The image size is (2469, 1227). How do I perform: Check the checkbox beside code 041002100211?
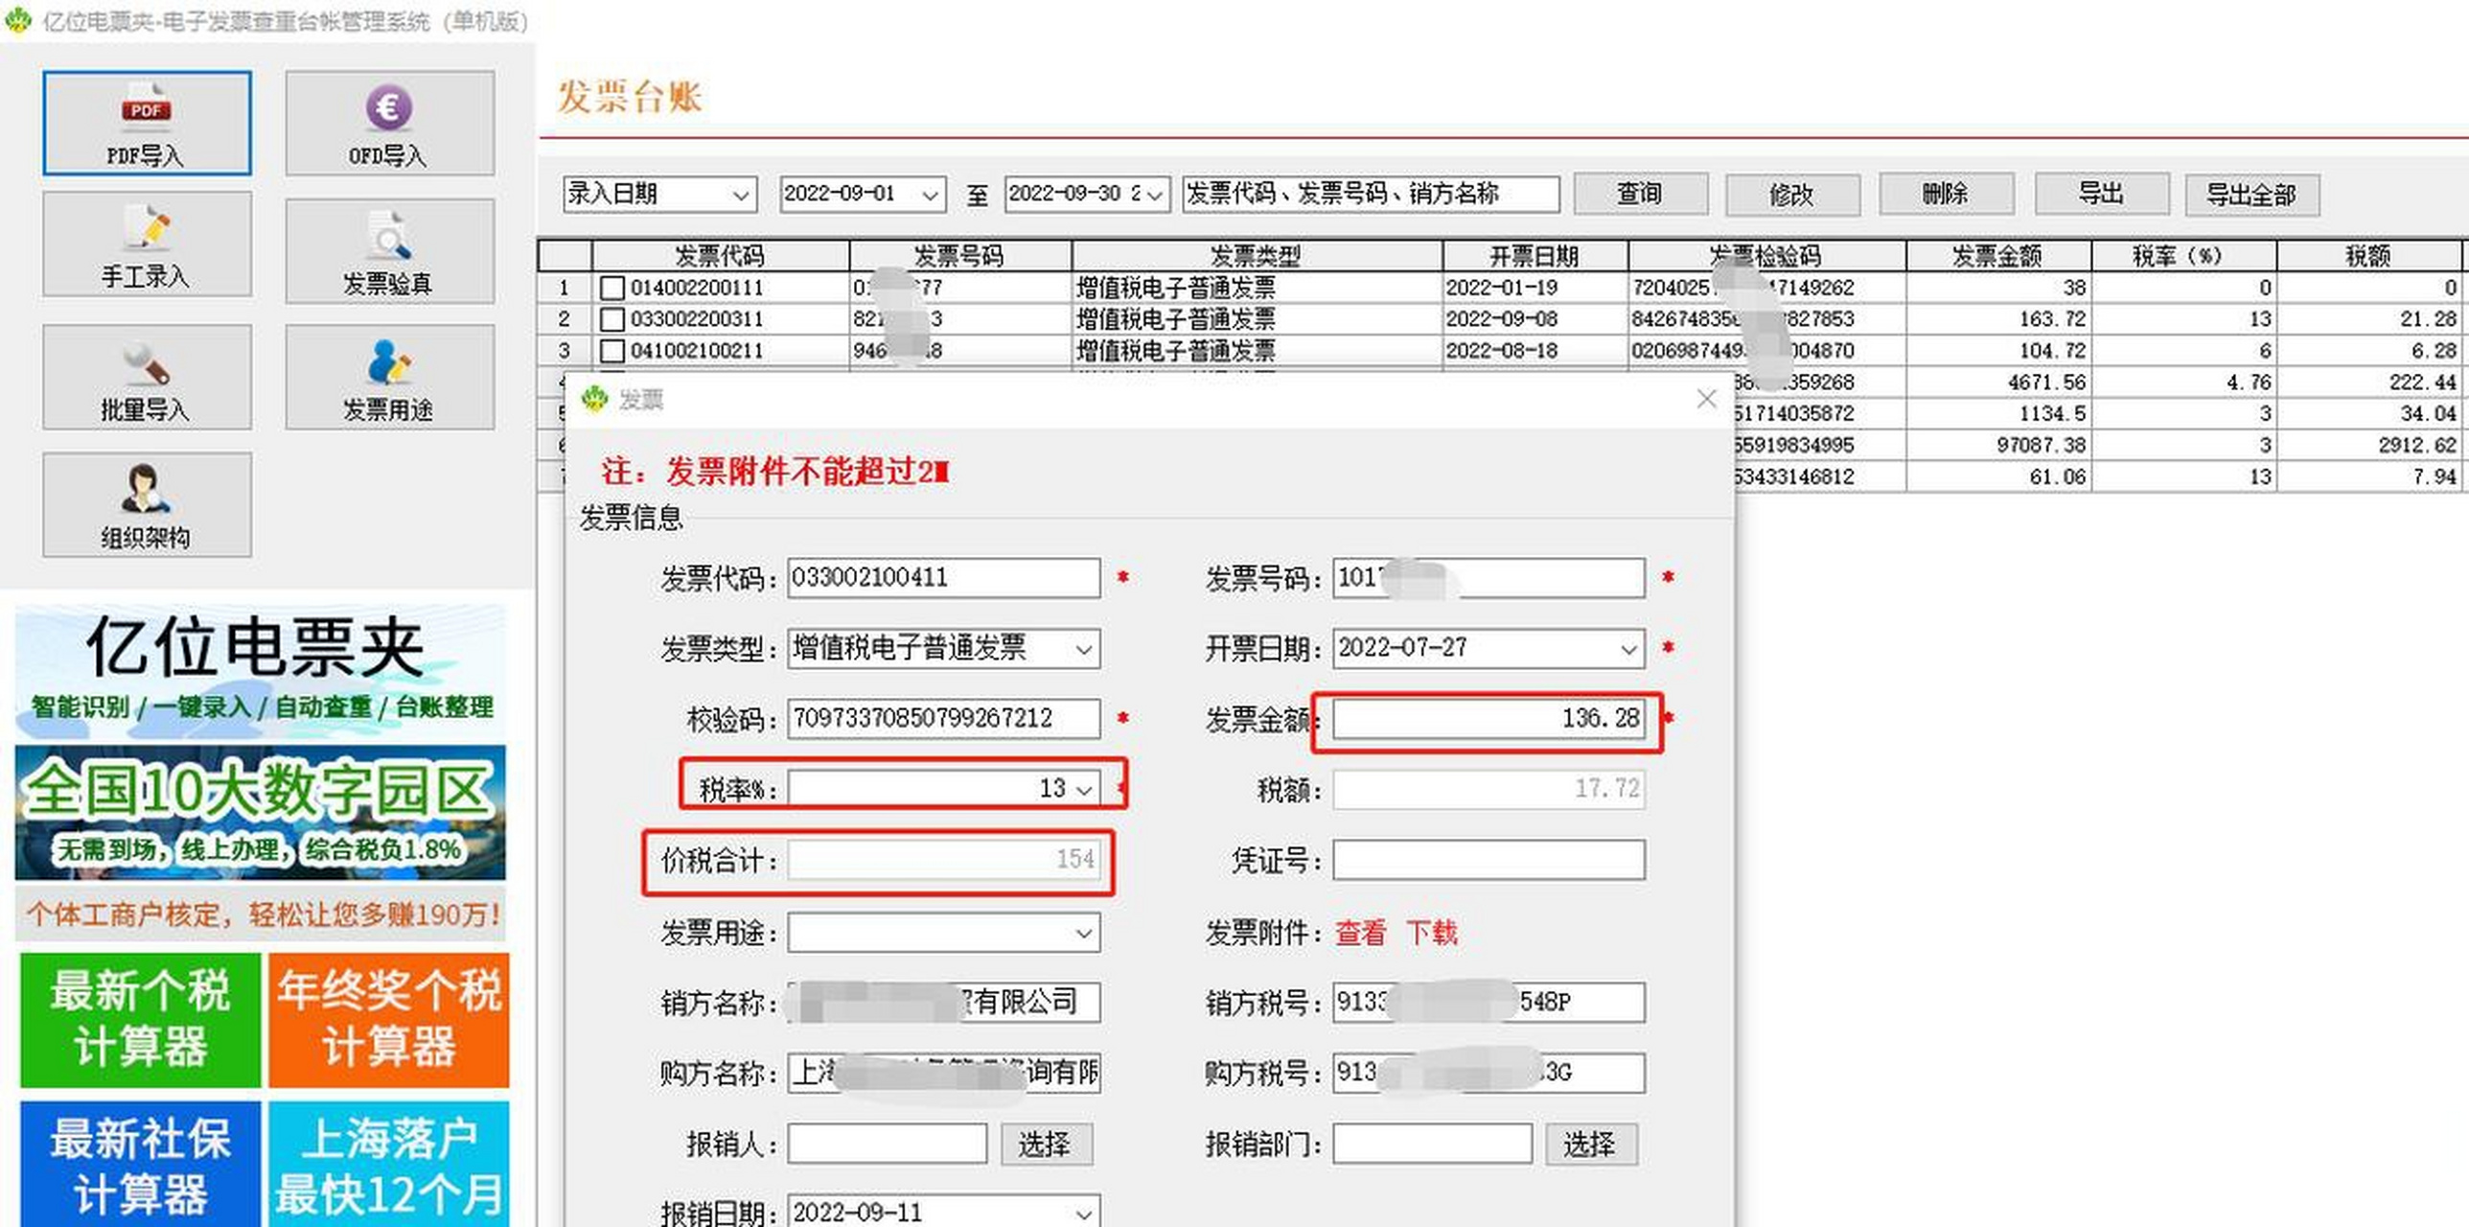(613, 351)
